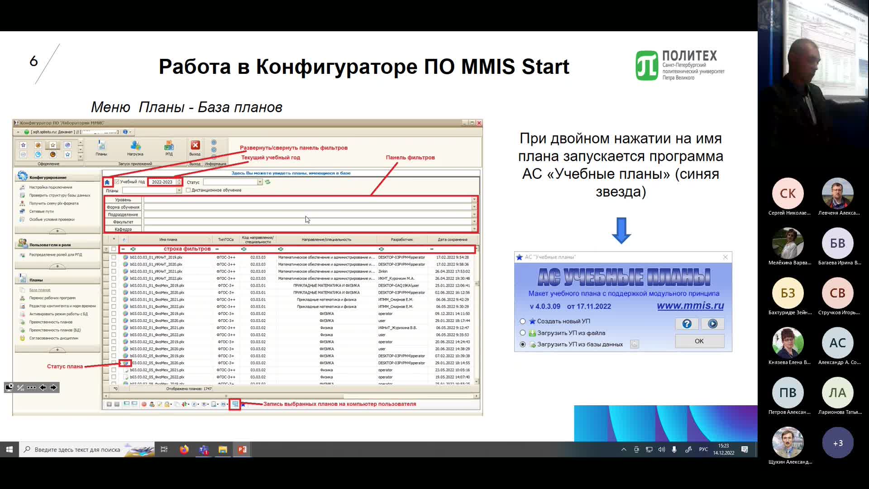Screen dimensions: 869x489
Task: Open the Уровень filter dropdown arrow
Action: pos(474,200)
